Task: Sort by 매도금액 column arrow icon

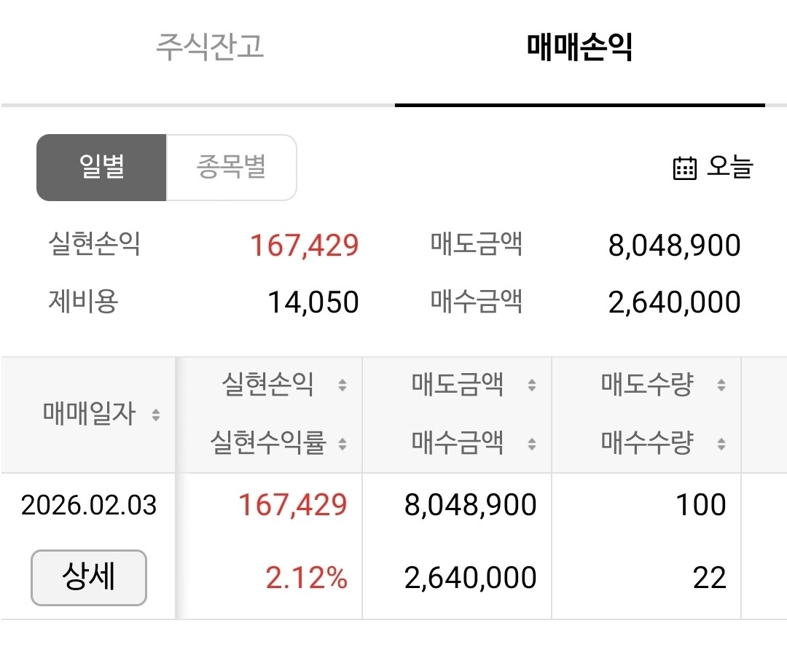Action: point(532,385)
